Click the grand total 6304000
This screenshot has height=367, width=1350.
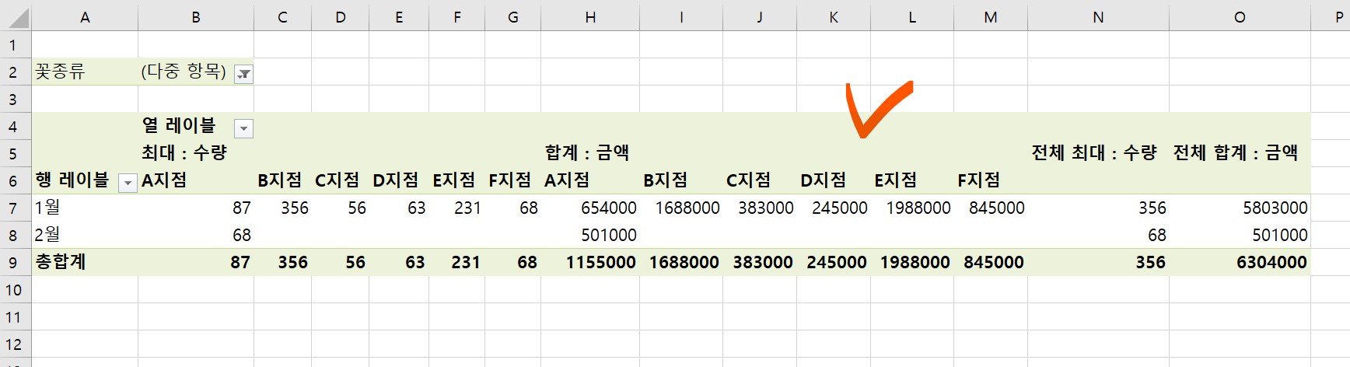click(x=1272, y=263)
